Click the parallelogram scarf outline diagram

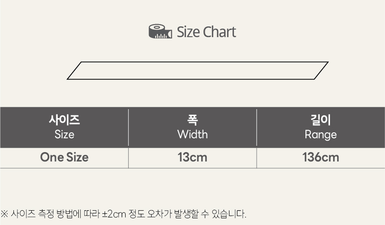coord(198,71)
